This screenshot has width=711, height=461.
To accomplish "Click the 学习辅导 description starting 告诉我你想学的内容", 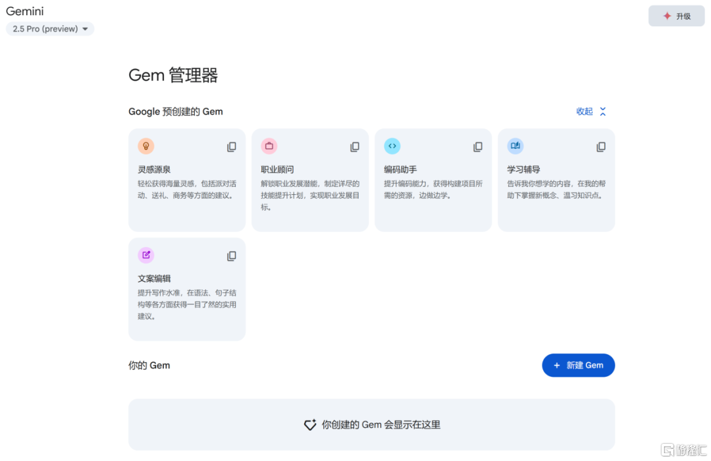I will (x=556, y=190).
